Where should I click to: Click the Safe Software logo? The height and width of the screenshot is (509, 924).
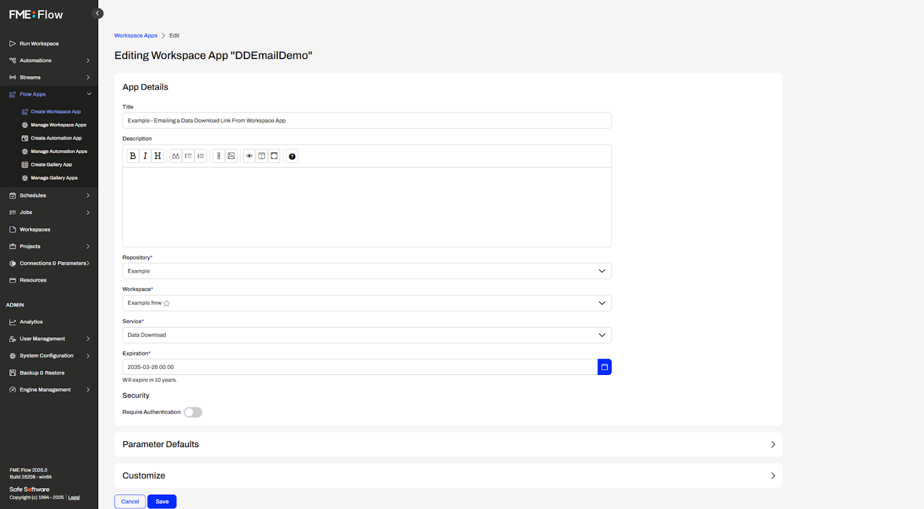[29, 489]
